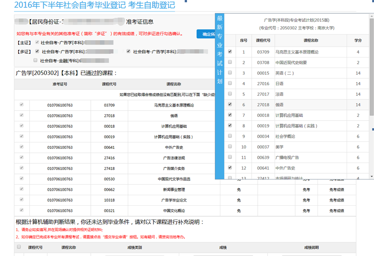Viewport: 374px width, 256px height.
Task: Click the scrollbar up arrow in plan panel
Action: tap(371, 16)
